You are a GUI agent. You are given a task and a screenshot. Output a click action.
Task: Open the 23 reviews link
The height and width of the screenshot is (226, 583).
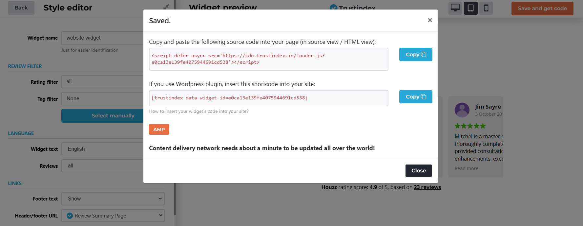[x=427, y=187]
